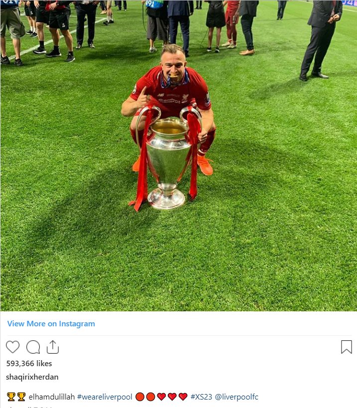357x408 pixels.
Task: Open the View More on Instagram link
Action: pos(51,324)
